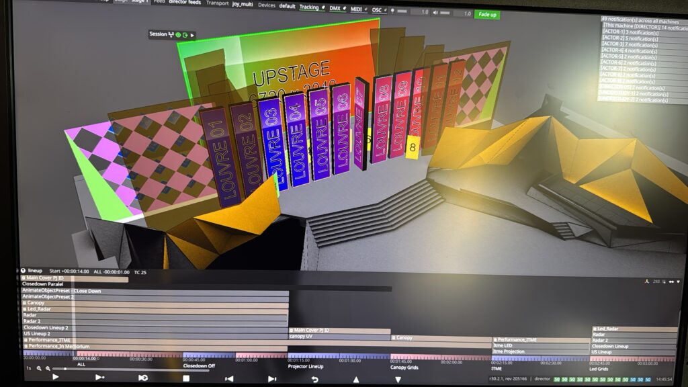
Task: Click Play to end of section button
Action: (x=99, y=377)
